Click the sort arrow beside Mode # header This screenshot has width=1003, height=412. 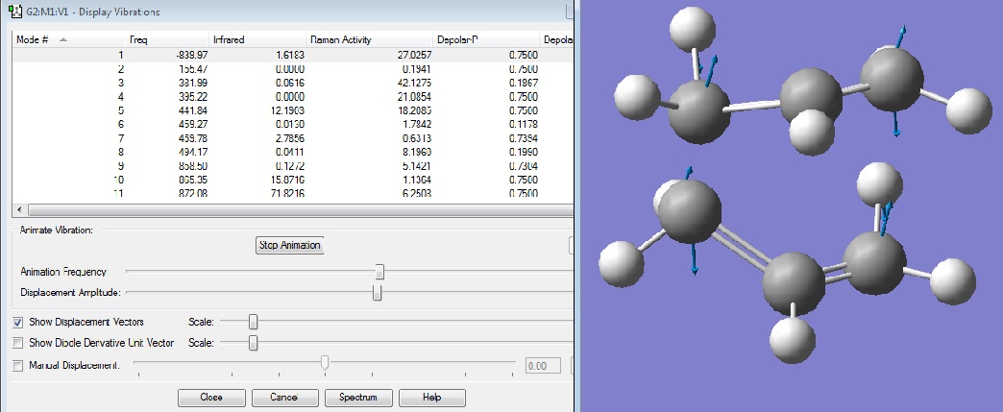[x=63, y=41]
